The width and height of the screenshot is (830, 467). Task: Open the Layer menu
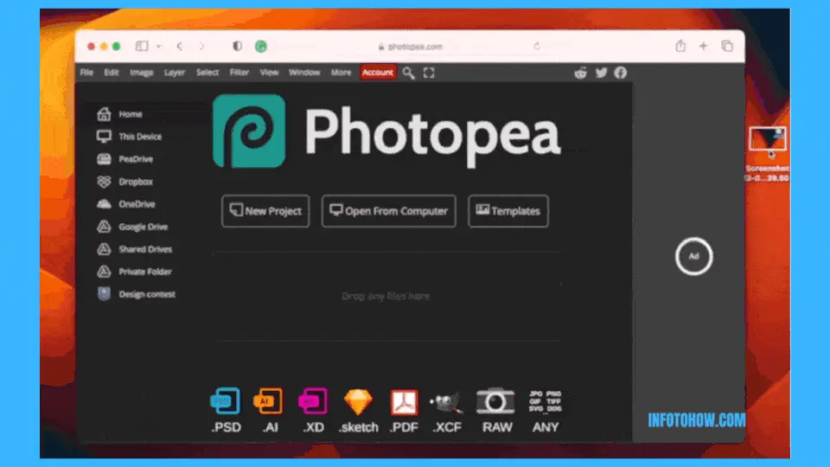click(174, 73)
